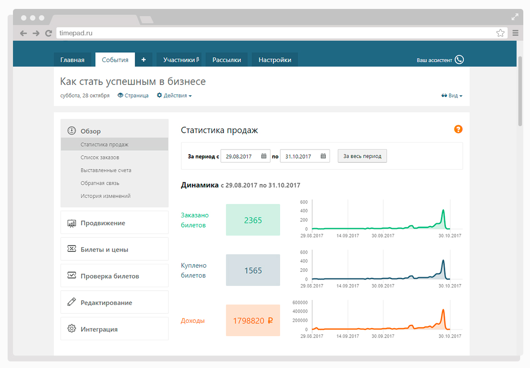Switch to the Рассылки tab
The height and width of the screenshot is (368, 530).
point(227,60)
